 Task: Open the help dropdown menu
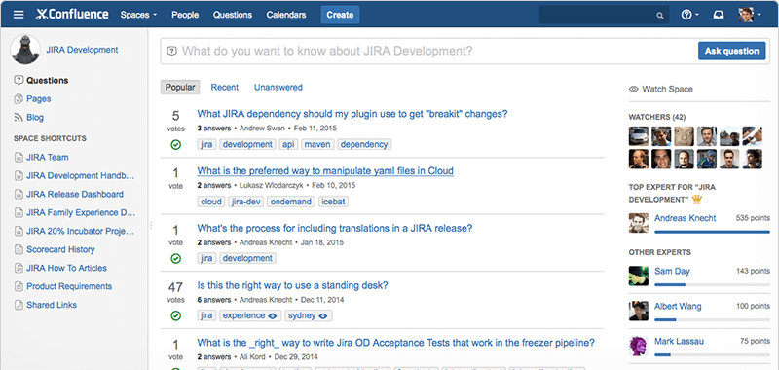point(690,15)
